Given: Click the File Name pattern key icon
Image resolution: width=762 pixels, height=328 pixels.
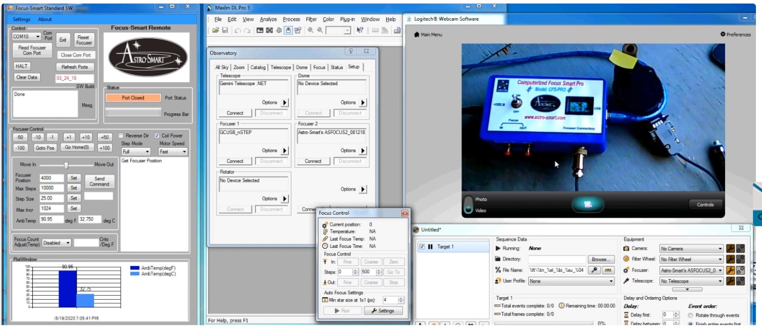Looking at the screenshot, I should 594,270.
